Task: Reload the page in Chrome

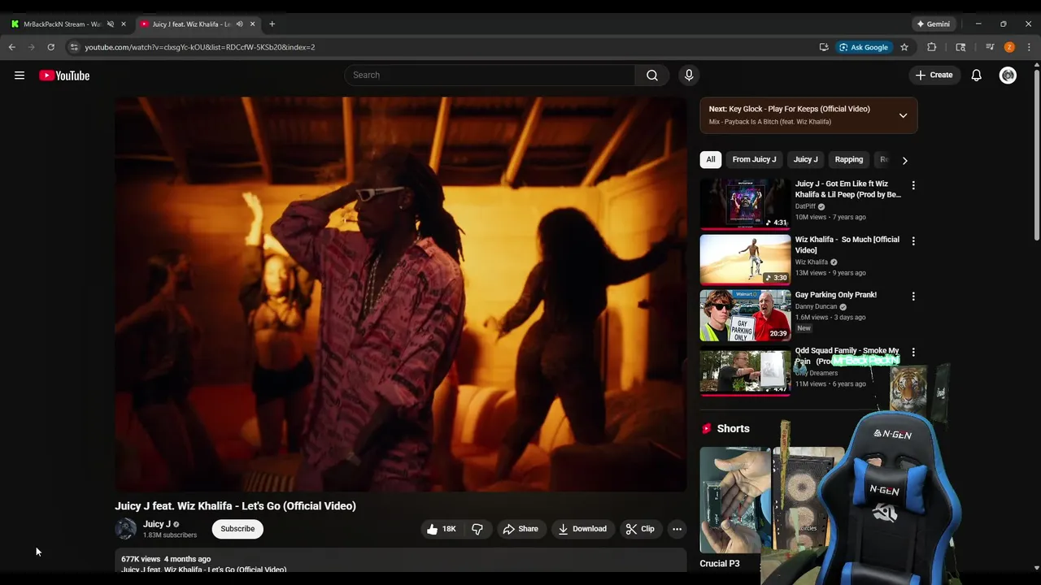Action: tap(50, 47)
